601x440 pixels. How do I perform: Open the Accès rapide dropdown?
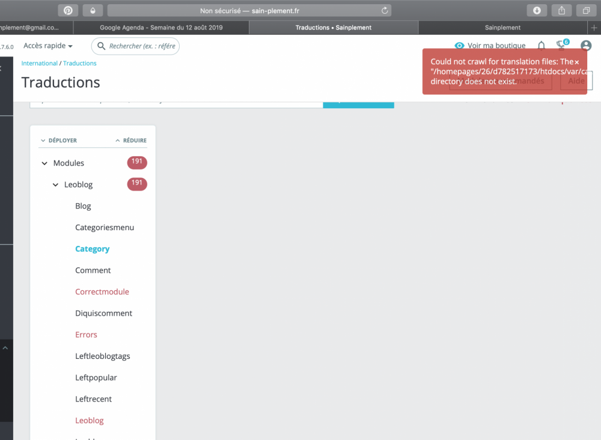pyautogui.click(x=48, y=46)
